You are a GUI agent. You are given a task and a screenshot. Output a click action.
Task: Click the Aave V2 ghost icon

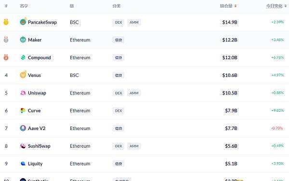coord(23,128)
